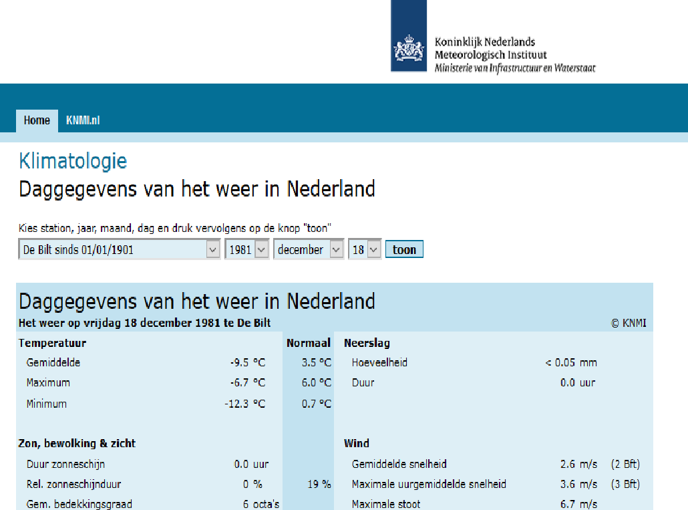Select the Minimum temperature label

pyautogui.click(x=47, y=404)
